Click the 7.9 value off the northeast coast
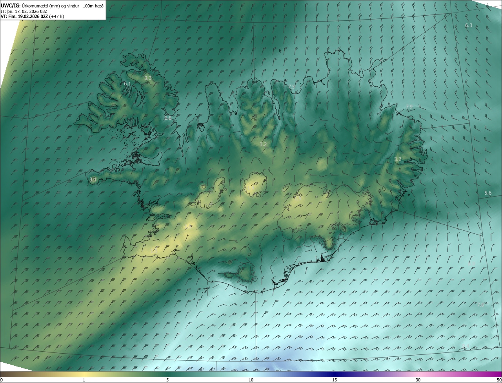 (x=409, y=107)
